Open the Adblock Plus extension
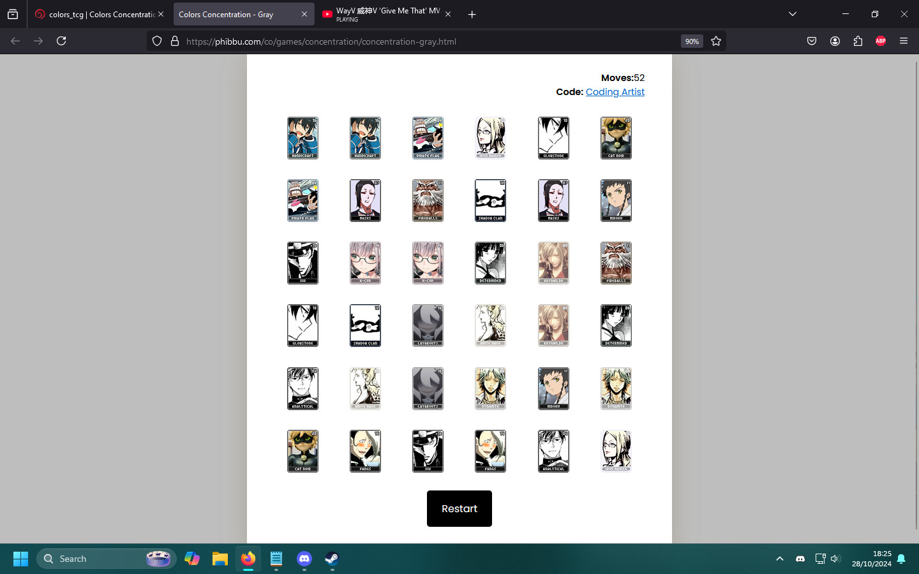Image resolution: width=919 pixels, height=574 pixels. 881,41
